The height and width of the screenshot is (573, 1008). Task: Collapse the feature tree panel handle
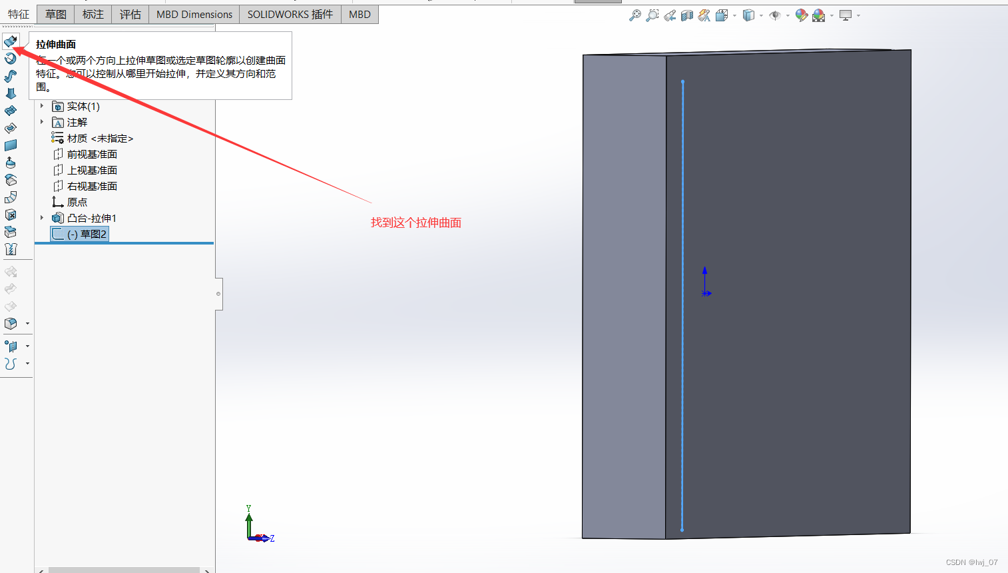tap(218, 294)
